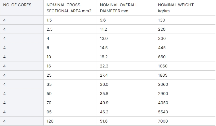216x126 pixels.
Task: Select the 2.5 cross sectional area cell
Action: click(70, 29)
